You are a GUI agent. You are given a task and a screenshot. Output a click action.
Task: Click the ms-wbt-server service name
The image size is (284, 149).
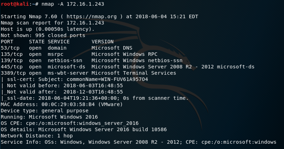click(68, 73)
